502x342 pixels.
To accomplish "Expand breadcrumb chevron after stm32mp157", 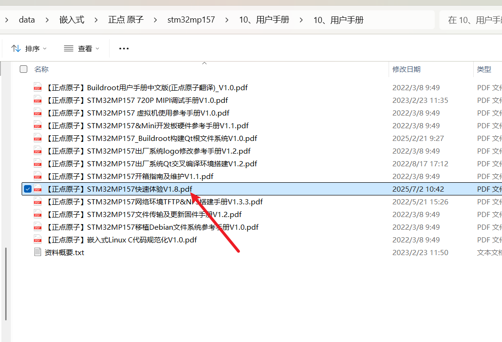I will coord(227,20).
